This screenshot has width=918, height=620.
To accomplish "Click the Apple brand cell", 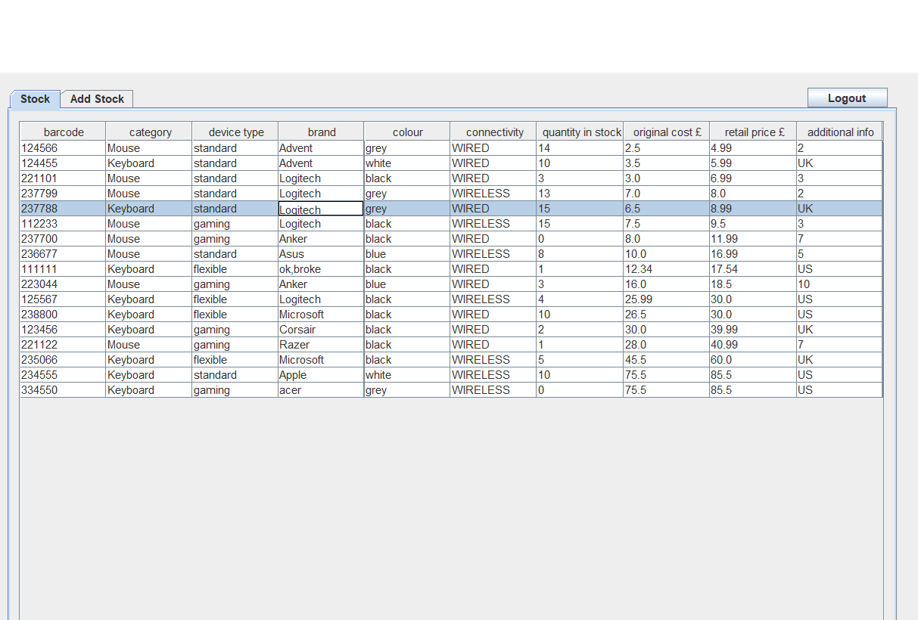I will click(321, 375).
